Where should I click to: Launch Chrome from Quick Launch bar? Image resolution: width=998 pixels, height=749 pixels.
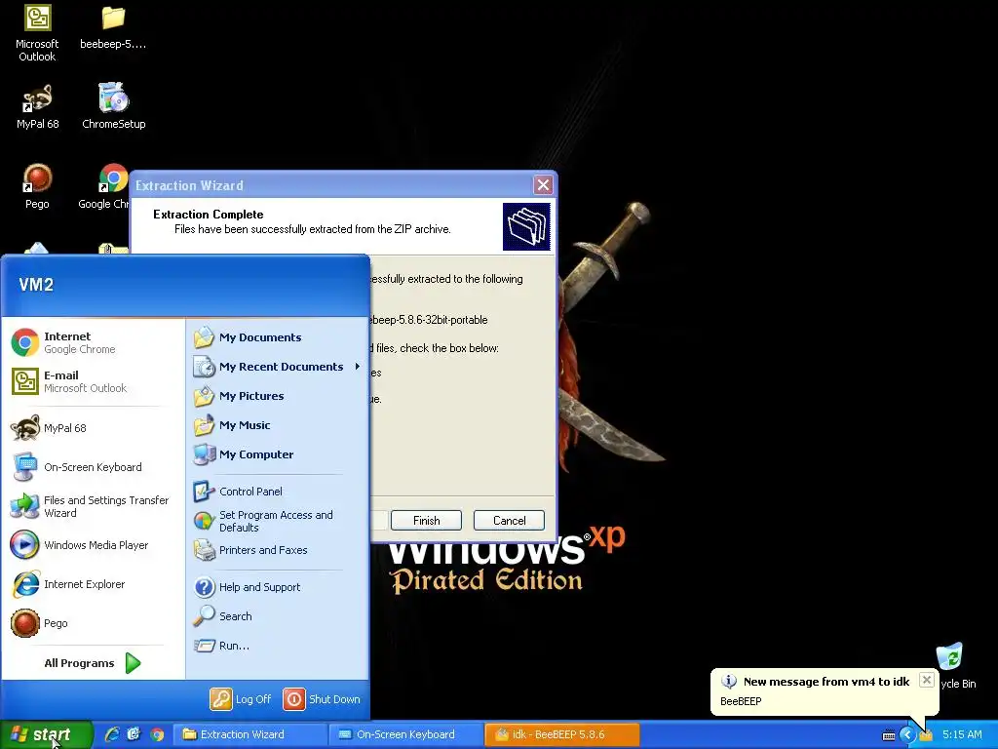click(x=157, y=734)
